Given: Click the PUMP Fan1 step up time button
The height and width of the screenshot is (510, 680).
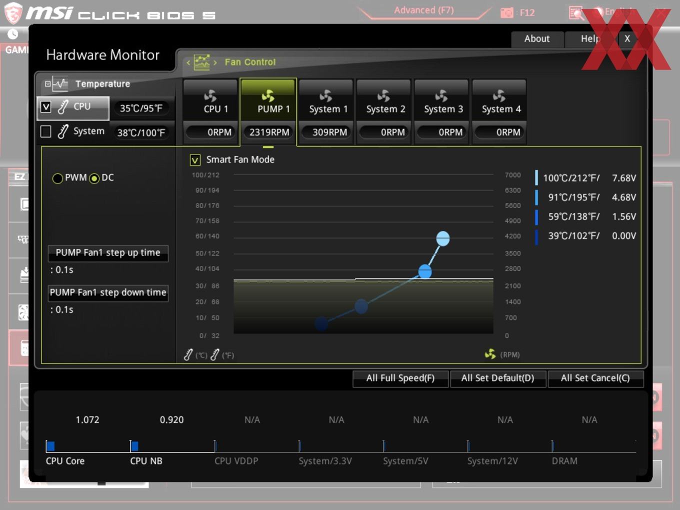Looking at the screenshot, I should (x=108, y=253).
